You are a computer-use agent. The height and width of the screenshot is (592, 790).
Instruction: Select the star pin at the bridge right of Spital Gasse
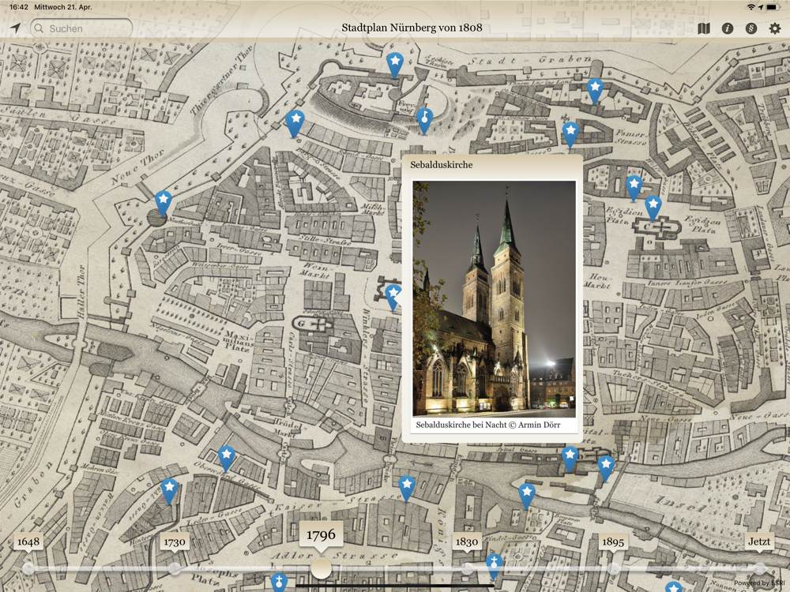(x=606, y=466)
